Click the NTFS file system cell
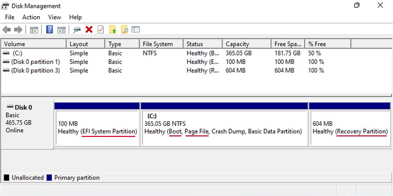The image size is (393, 196). click(150, 53)
